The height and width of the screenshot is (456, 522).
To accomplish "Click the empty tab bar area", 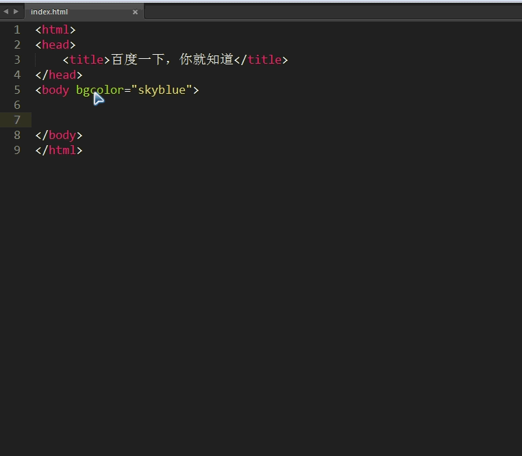I will pyautogui.click(x=329, y=12).
